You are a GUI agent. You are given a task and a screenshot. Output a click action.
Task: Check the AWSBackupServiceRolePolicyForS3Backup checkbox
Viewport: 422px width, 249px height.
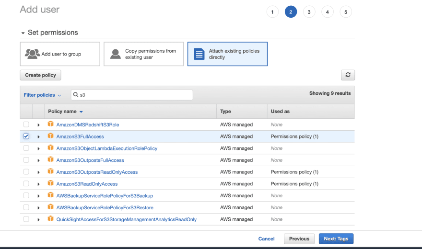coord(26,195)
